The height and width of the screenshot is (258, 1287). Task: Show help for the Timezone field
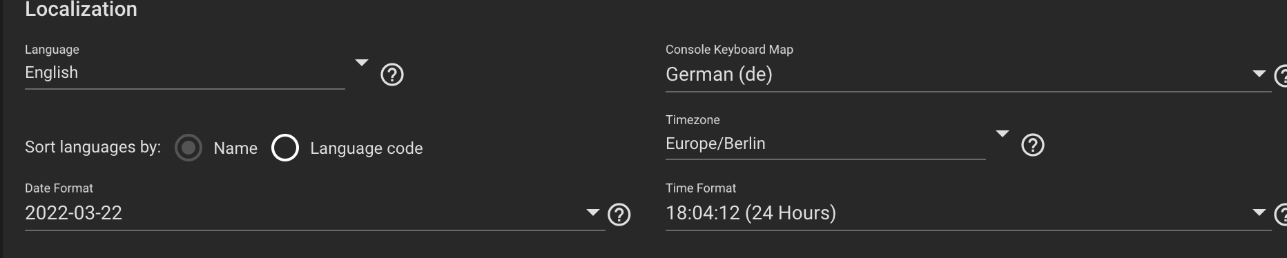(1032, 145)
